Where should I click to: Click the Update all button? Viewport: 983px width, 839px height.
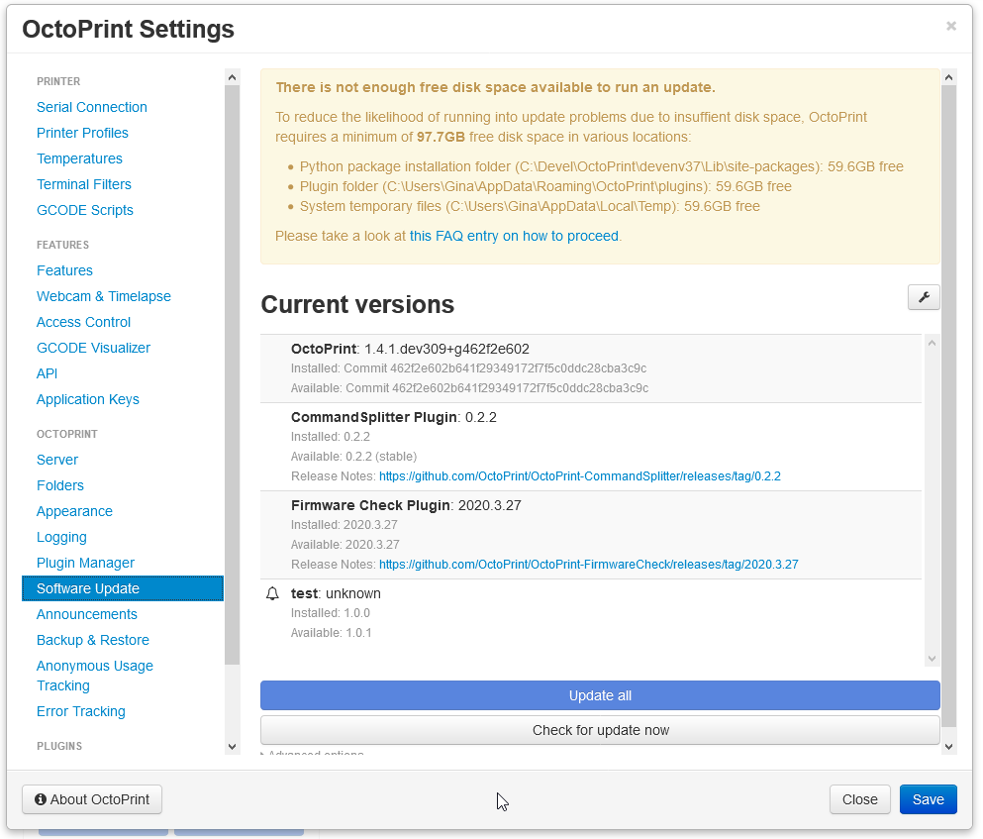599,695
